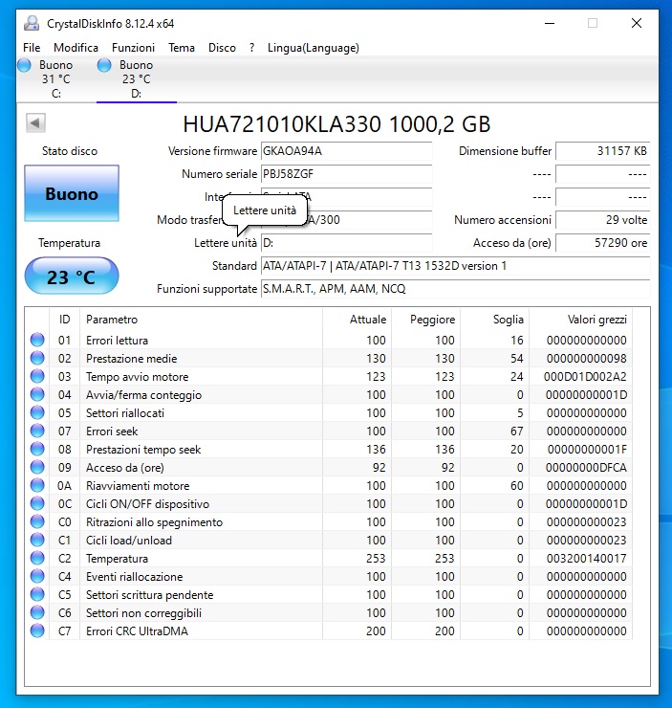Click the Lettere unità field showing D:
The width and height of the screenshot is (672, 708).
(x=346, y=243)
